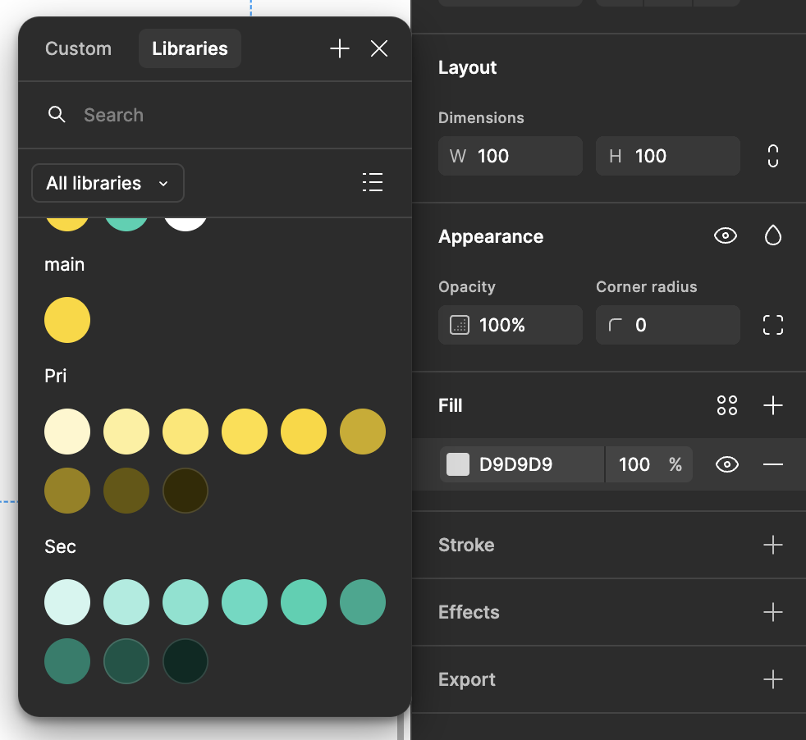Select the dark olive Pri swatch
The image size is (806, 740).
pyautogui.click(x=126, y=491)
